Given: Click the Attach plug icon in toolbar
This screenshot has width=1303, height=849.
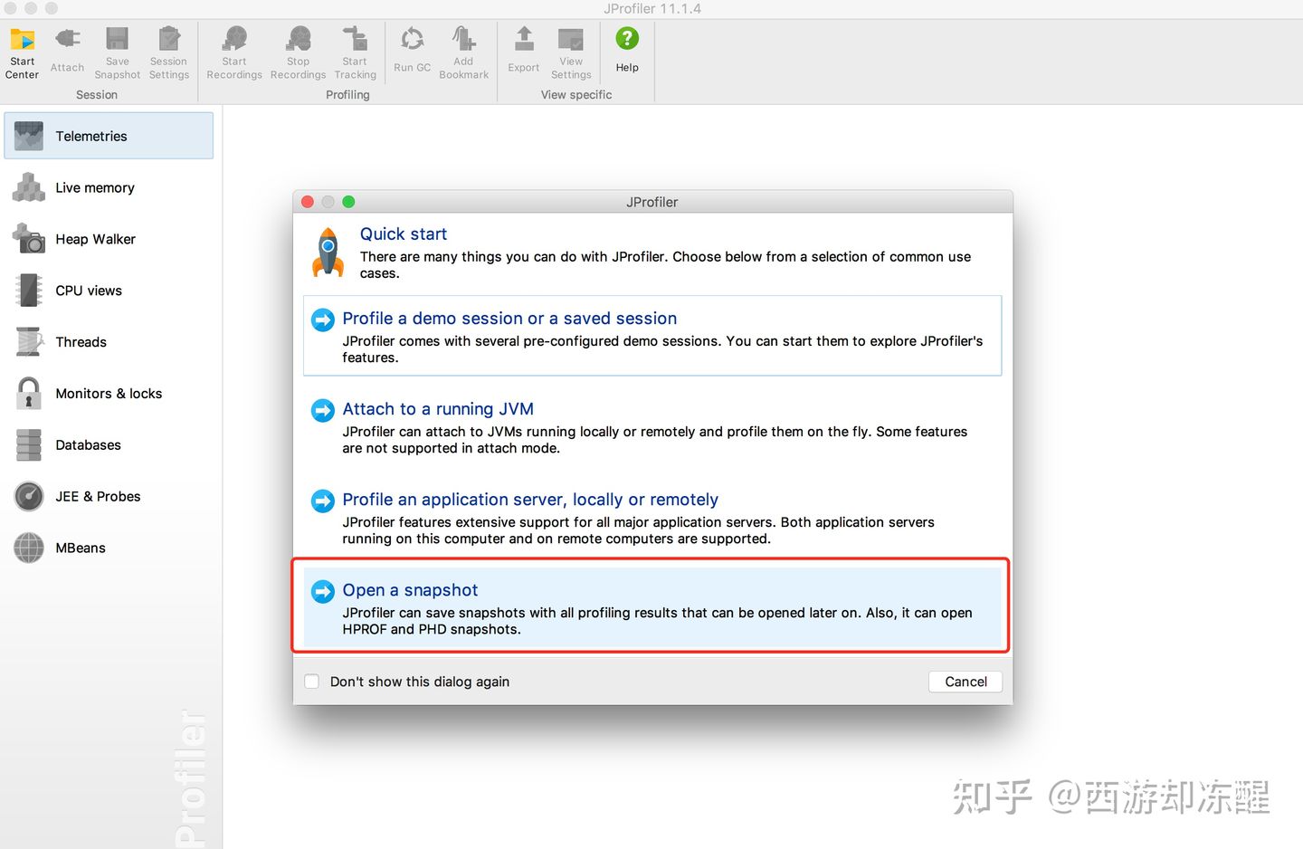Looking at the screenshot, I should click(x=67, y=38).
